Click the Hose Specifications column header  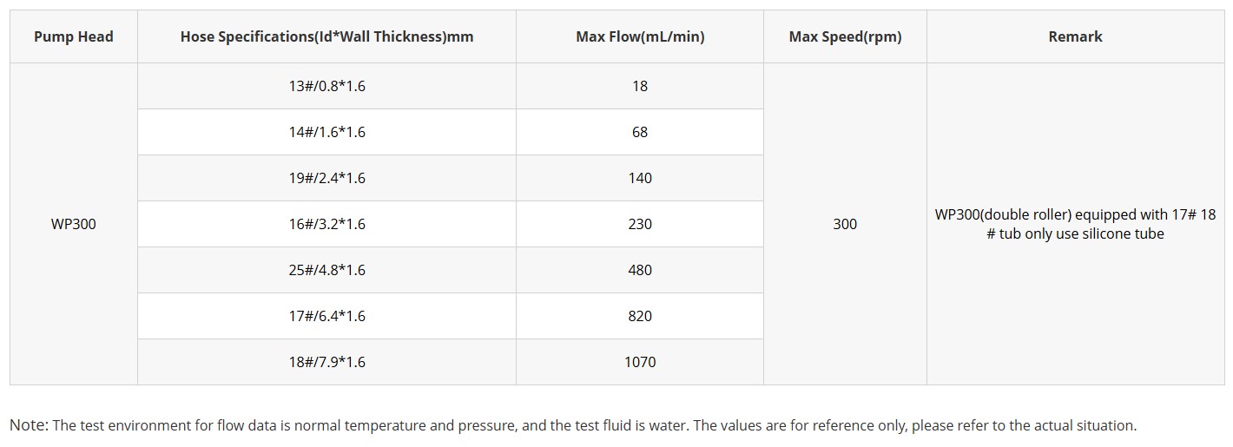click(x=326, y=36)
